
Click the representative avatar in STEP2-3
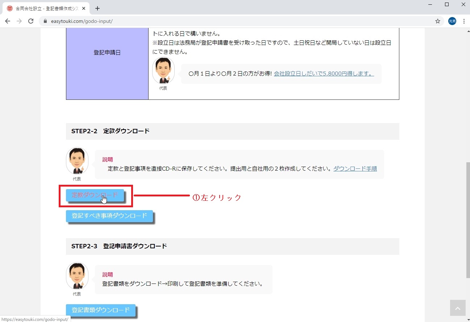pyautogui.click(x=77, y=276)
